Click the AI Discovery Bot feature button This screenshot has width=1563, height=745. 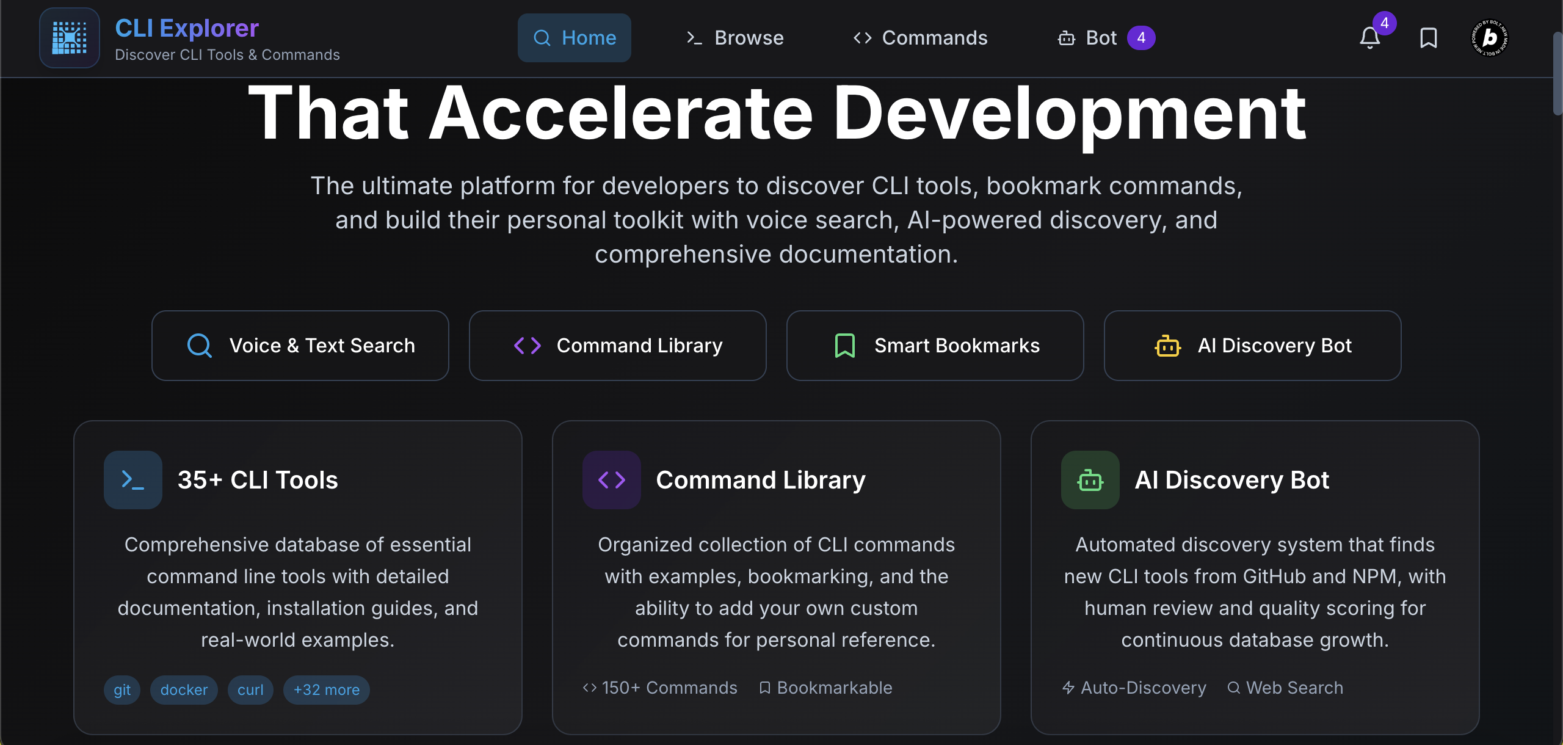[x=1252, y=346]
